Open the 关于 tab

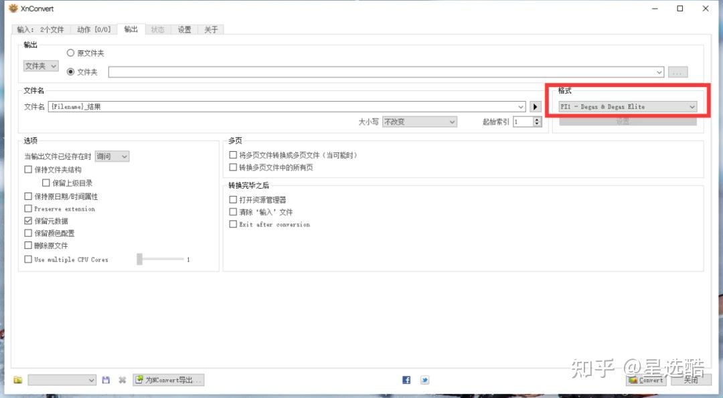[x=211, y=29]
